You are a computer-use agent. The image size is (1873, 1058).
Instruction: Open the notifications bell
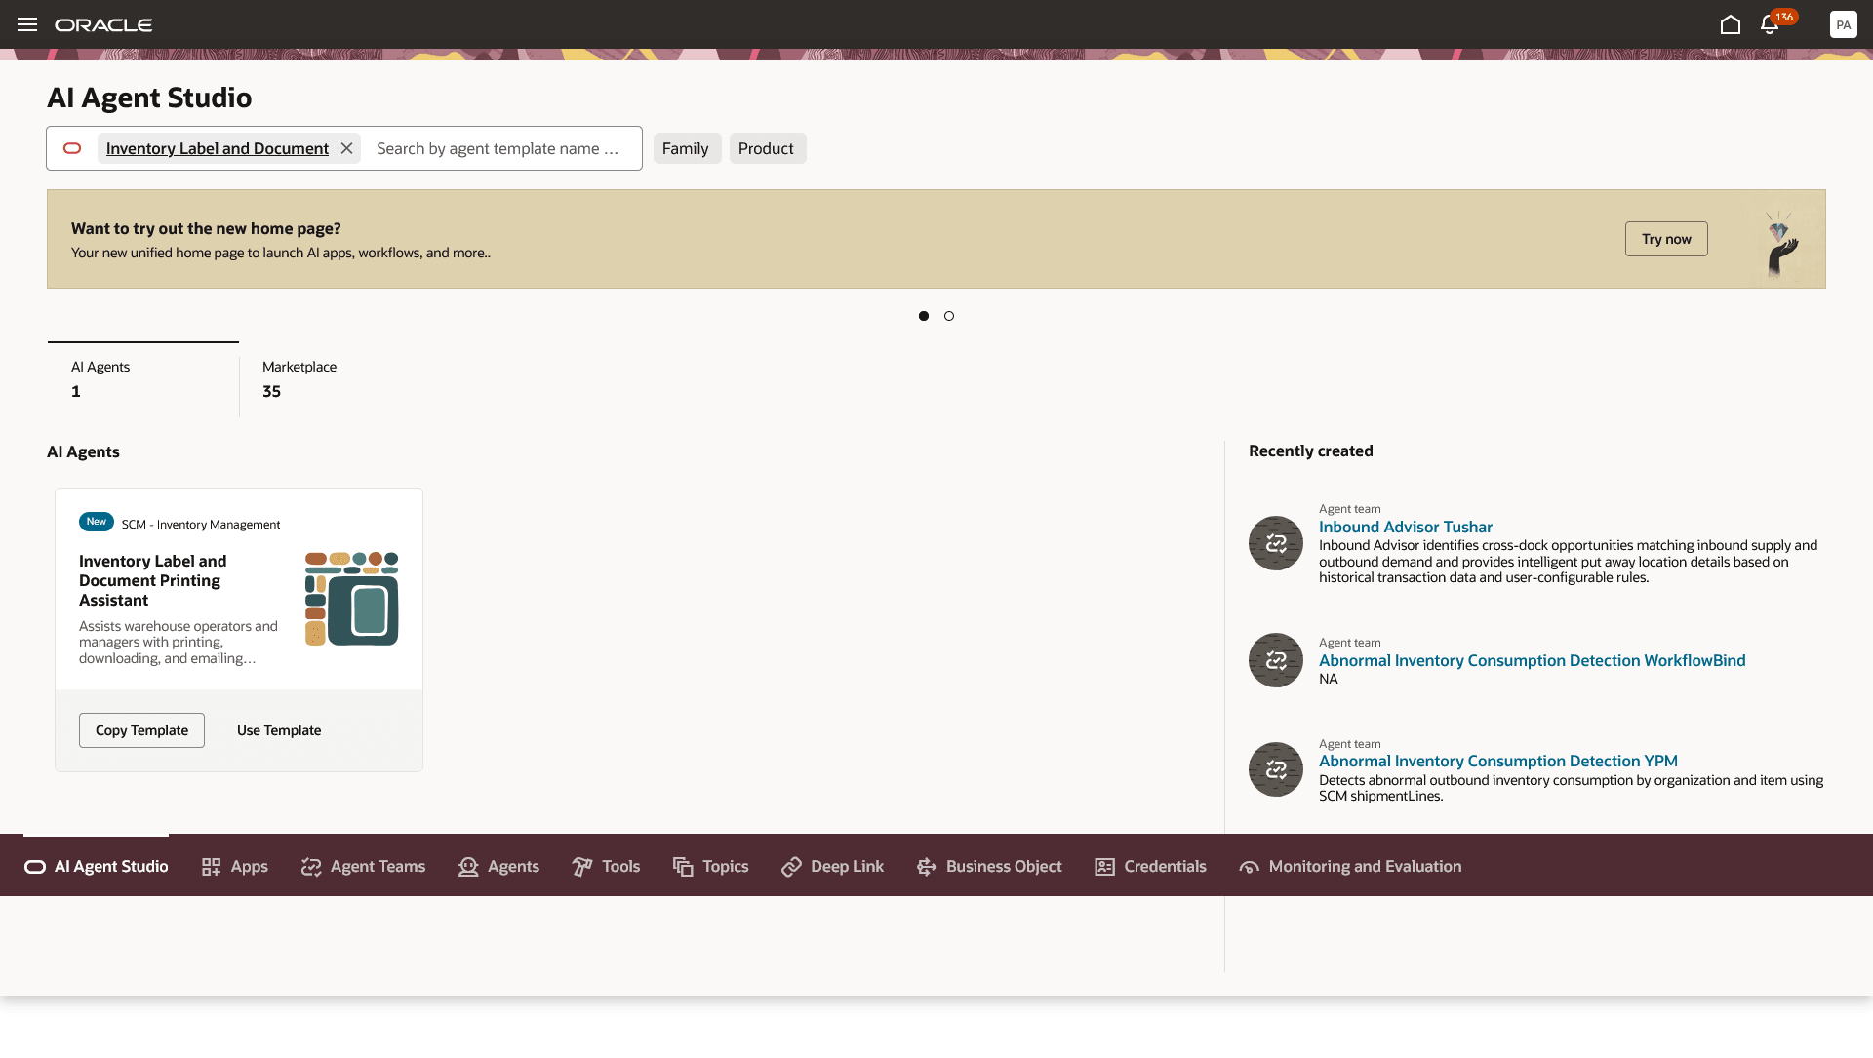[1769, 24]
